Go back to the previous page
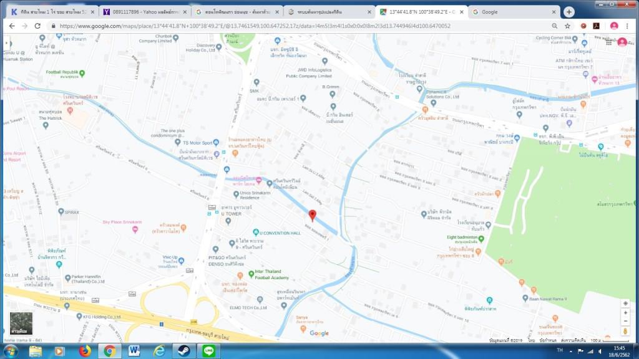 pos(12,26)
